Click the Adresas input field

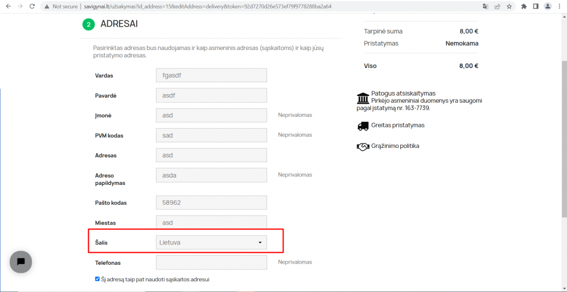pyautogui.click(x=211, y=155)
